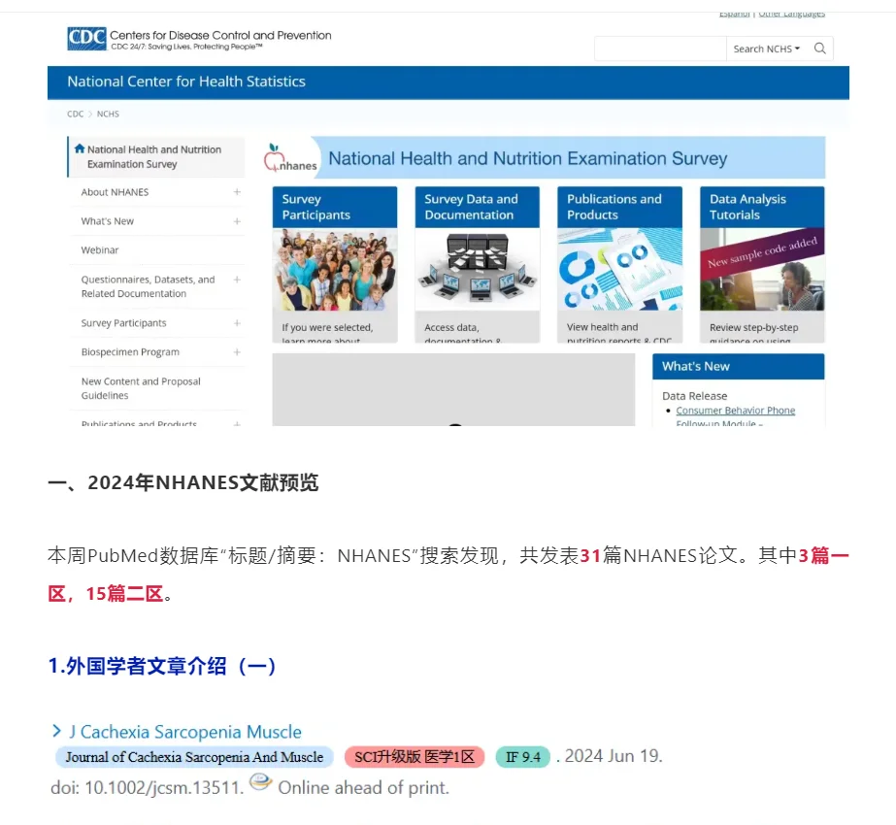Click National Center for Health Statistics banner title
Image resolution: width=896 pixels, height=825 pixels.
point(186,82)
